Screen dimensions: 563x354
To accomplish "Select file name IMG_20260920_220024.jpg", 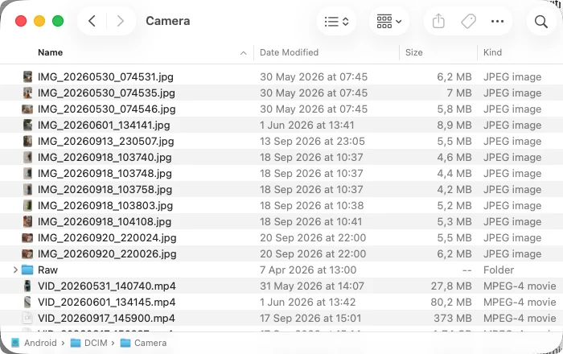I will tap(107, 238).
